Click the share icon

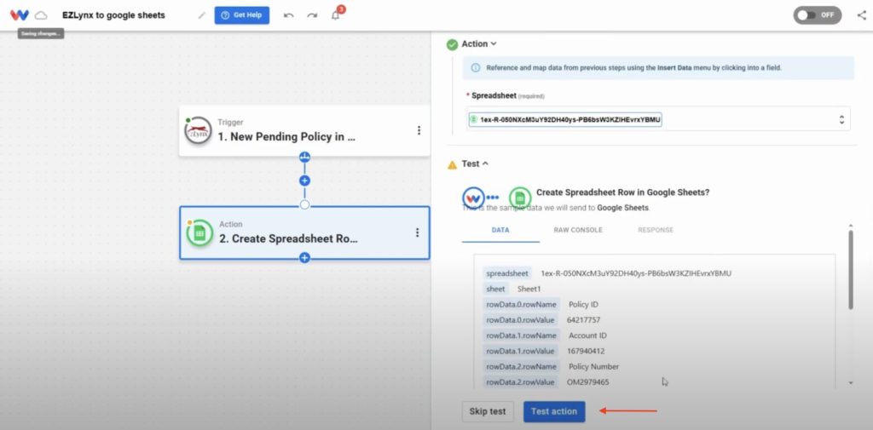coord(861,15)
